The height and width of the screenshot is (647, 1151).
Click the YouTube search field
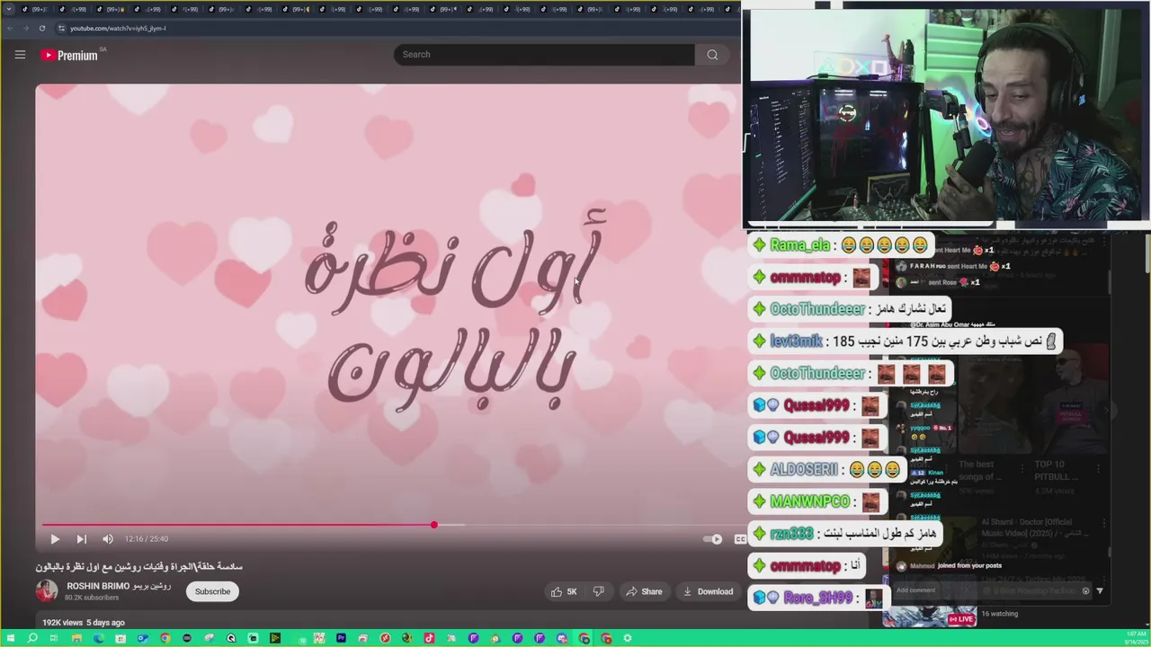click(544, 54)
